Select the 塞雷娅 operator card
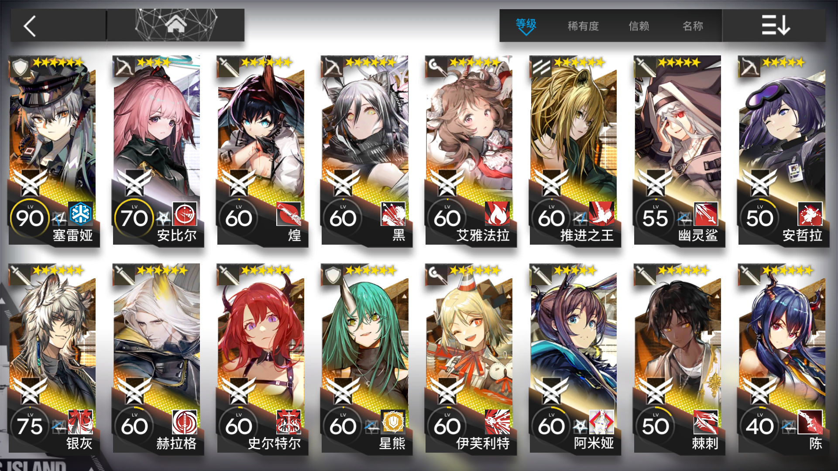Image resolution: width=838 pixels, height=471 pixels. click(53, 150)
